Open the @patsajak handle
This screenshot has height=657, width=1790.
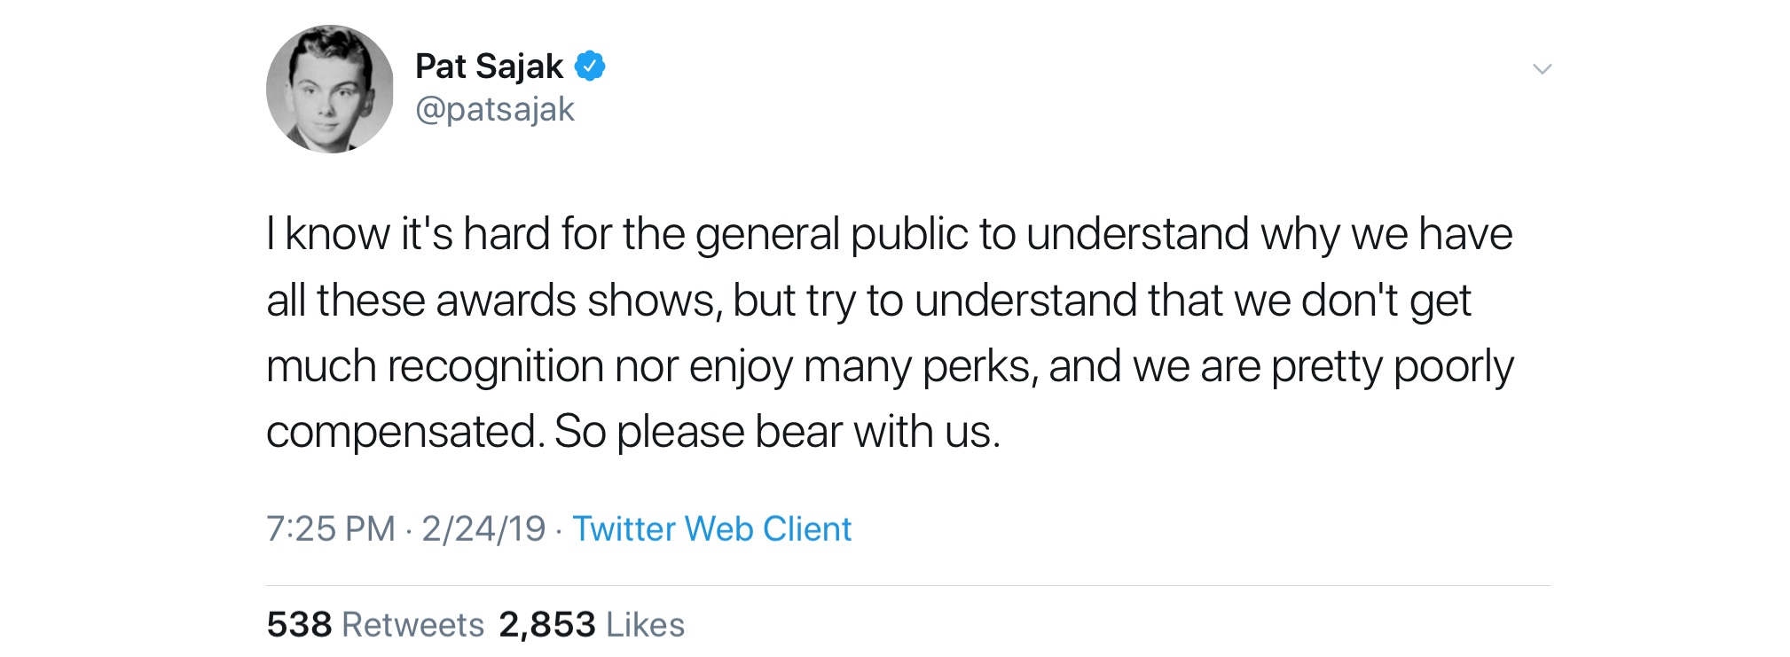pyautogui.click(x=495, y=110)
